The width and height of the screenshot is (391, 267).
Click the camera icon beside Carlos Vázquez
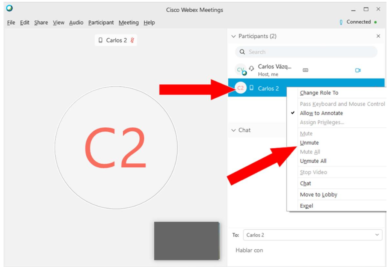tap(358, 70)
